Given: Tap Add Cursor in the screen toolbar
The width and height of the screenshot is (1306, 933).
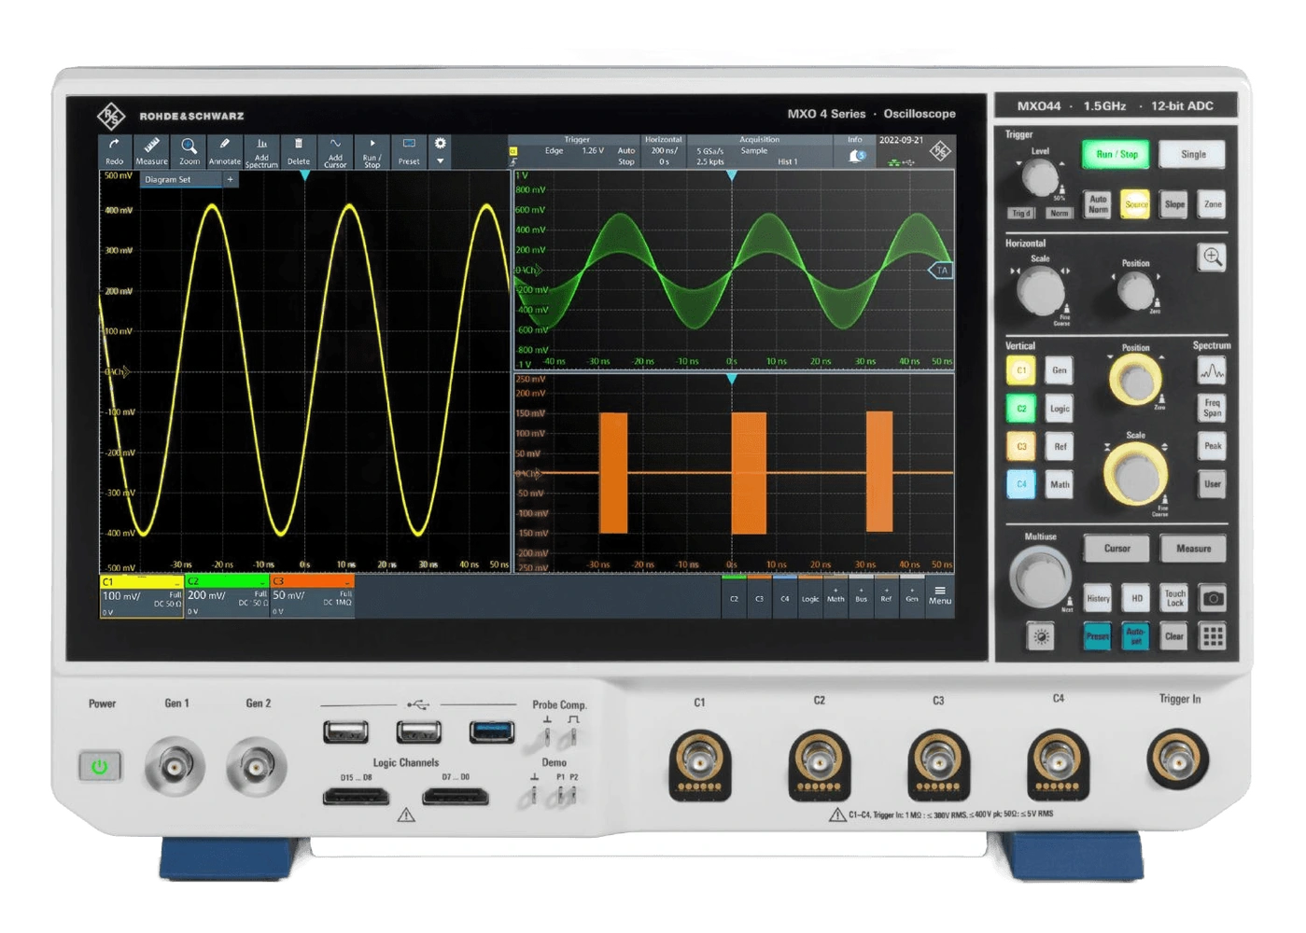Looking at the screenshot, I should (335, 151).
